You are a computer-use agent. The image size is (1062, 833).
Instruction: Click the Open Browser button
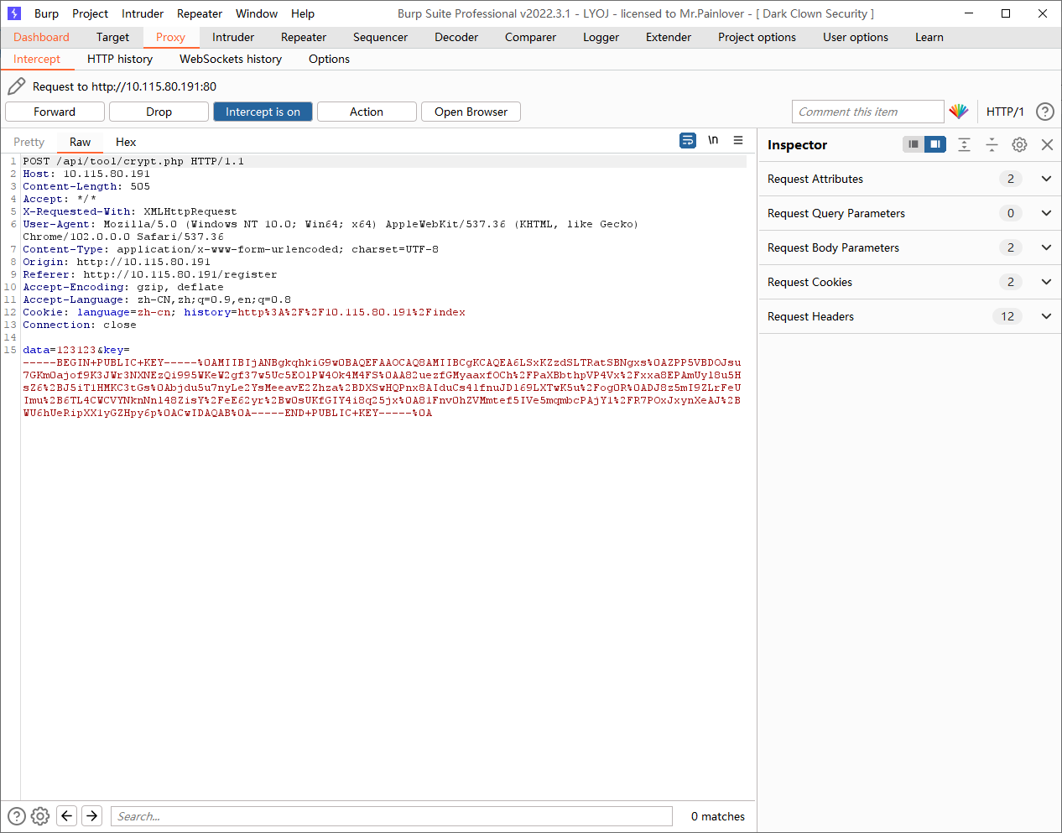471,112
